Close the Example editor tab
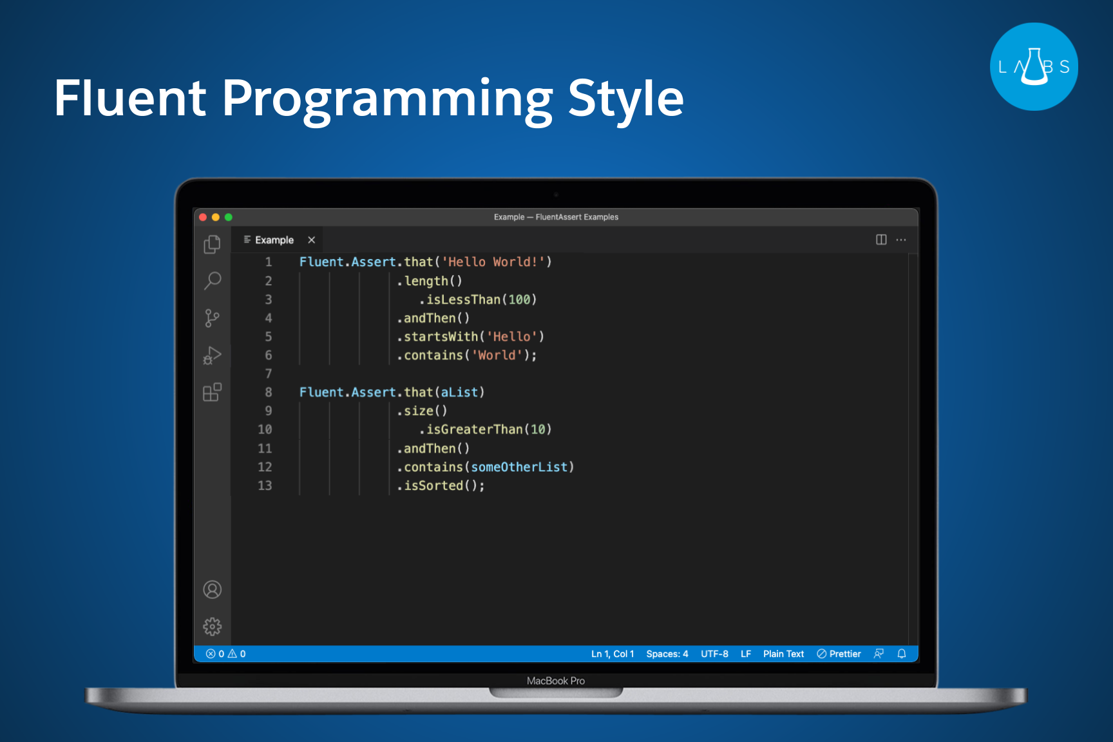 click(x=311, y=240)
